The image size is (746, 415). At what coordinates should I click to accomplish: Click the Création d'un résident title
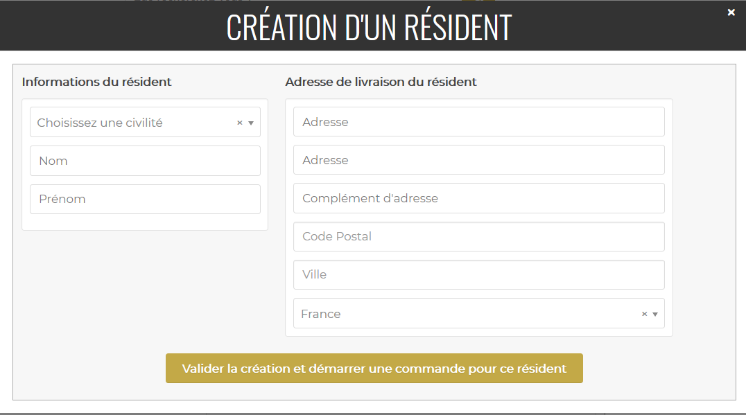click(369, 27)
